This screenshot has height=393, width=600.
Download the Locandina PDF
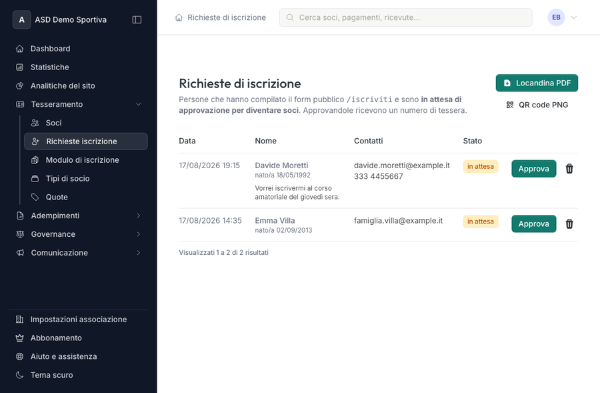tap(537, 83)
